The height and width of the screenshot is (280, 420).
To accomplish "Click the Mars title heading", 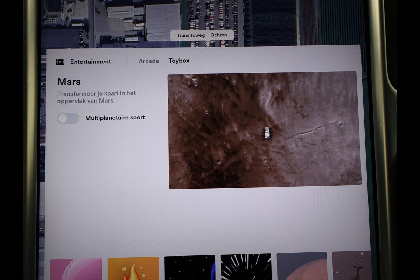I will tap(69, 82).
